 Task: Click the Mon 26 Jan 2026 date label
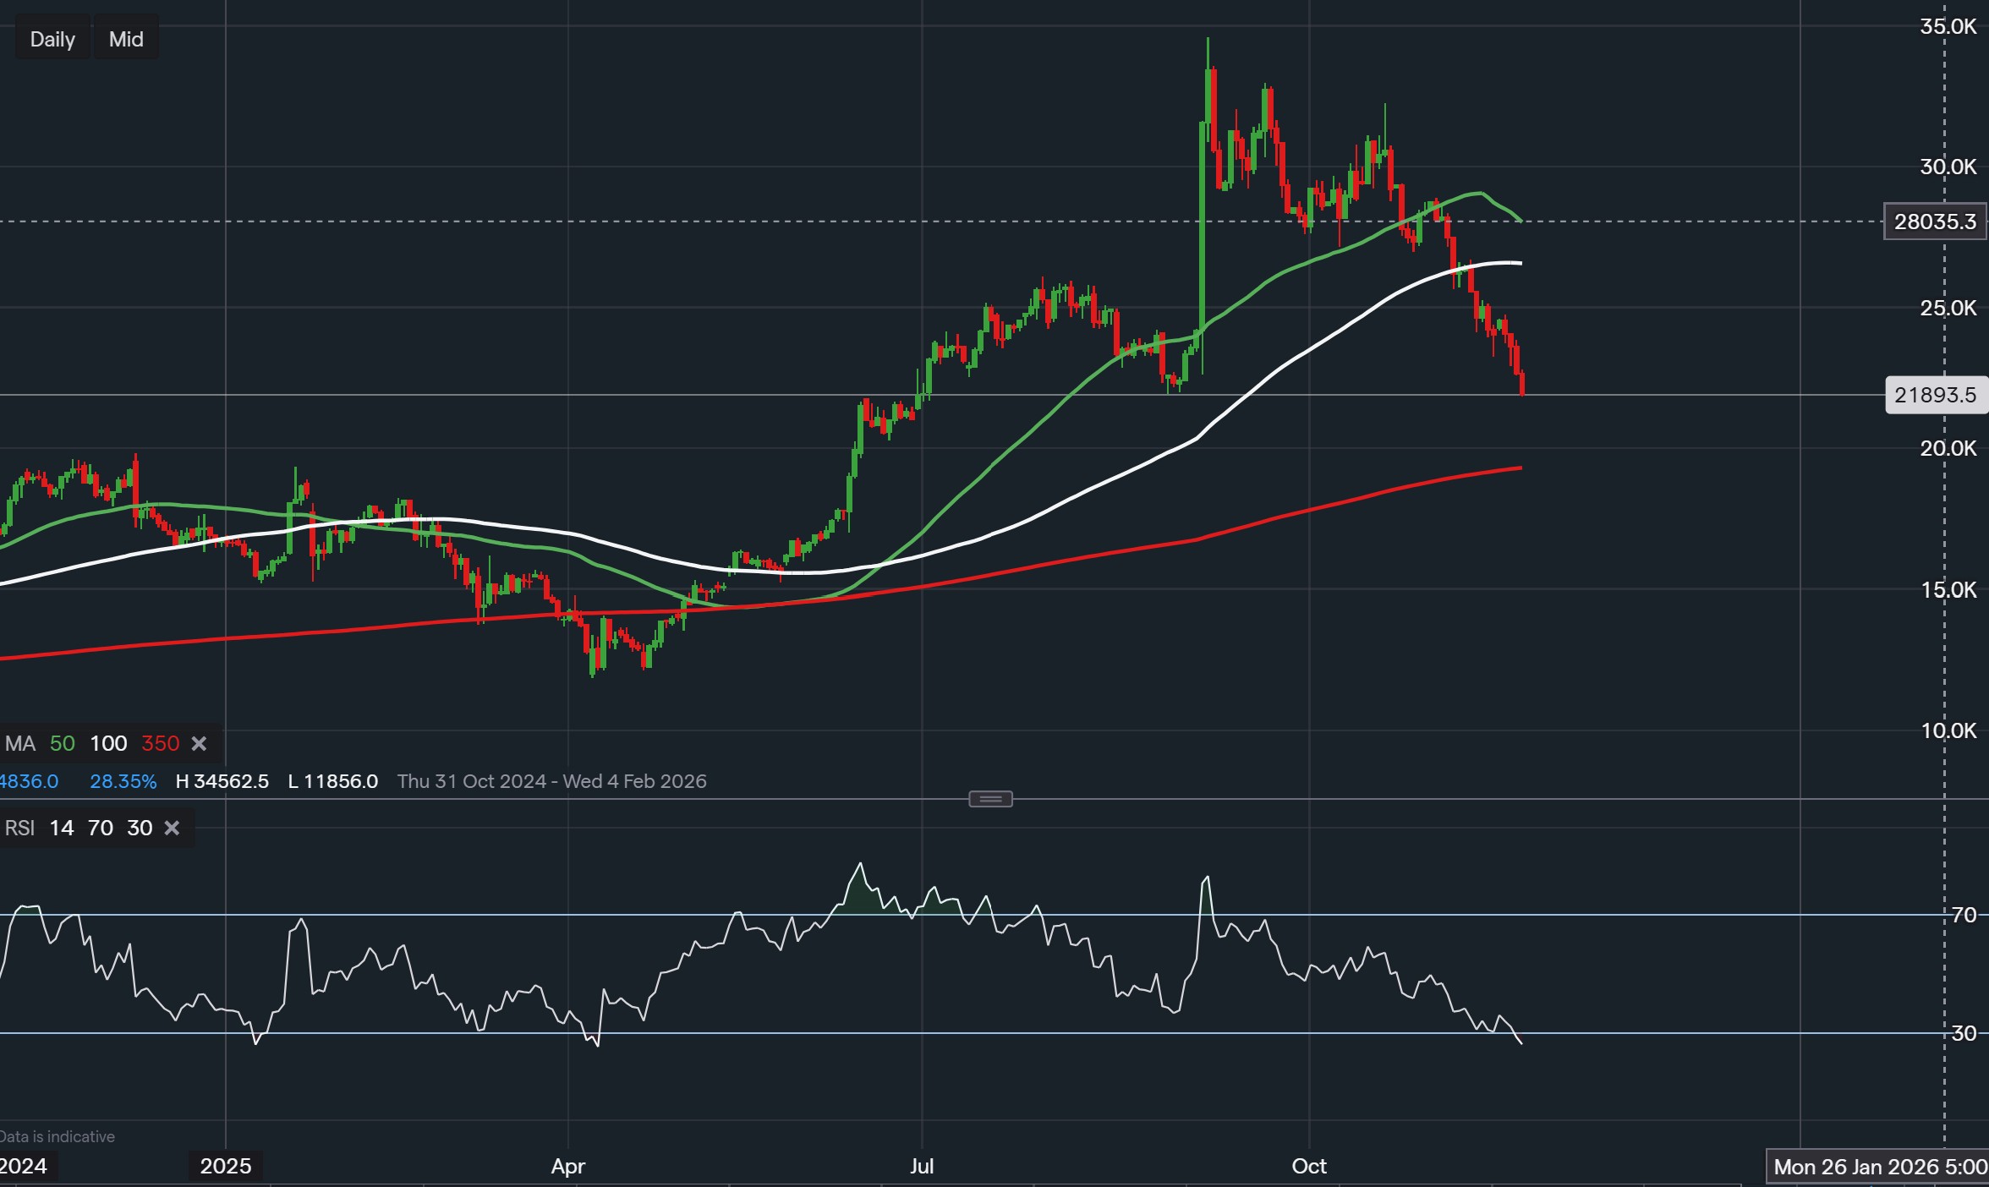(x=1879, y=1168)
